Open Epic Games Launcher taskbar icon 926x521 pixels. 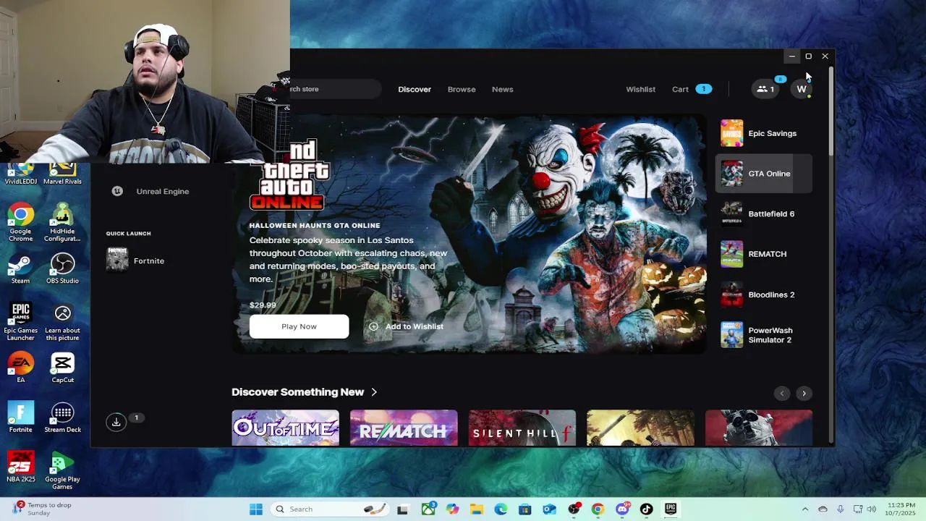point(671,509)
